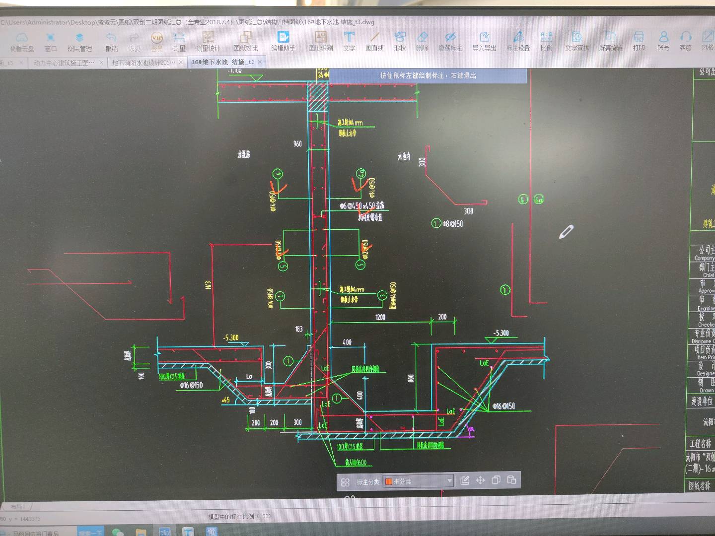Open 文字查找 text search tool
The height and width of the screenshot is (536, 715).
577,42
